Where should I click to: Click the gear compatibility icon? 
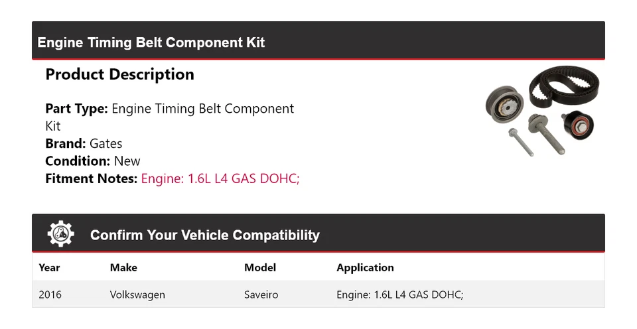click(61, 234)
